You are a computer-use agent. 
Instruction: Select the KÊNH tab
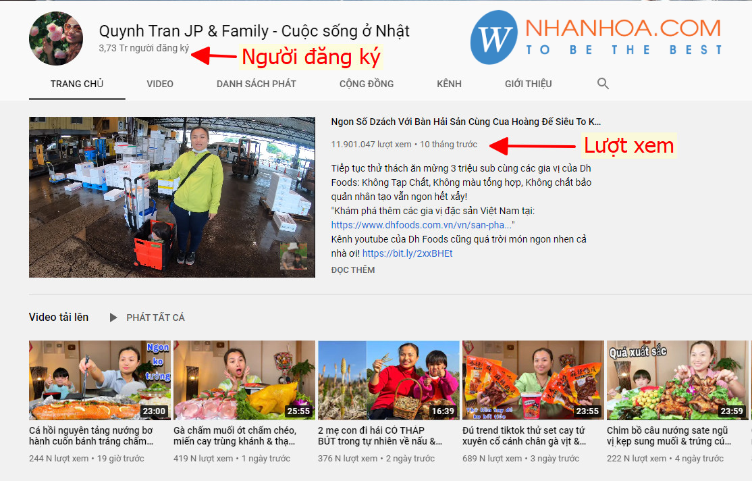pos(449,84)
